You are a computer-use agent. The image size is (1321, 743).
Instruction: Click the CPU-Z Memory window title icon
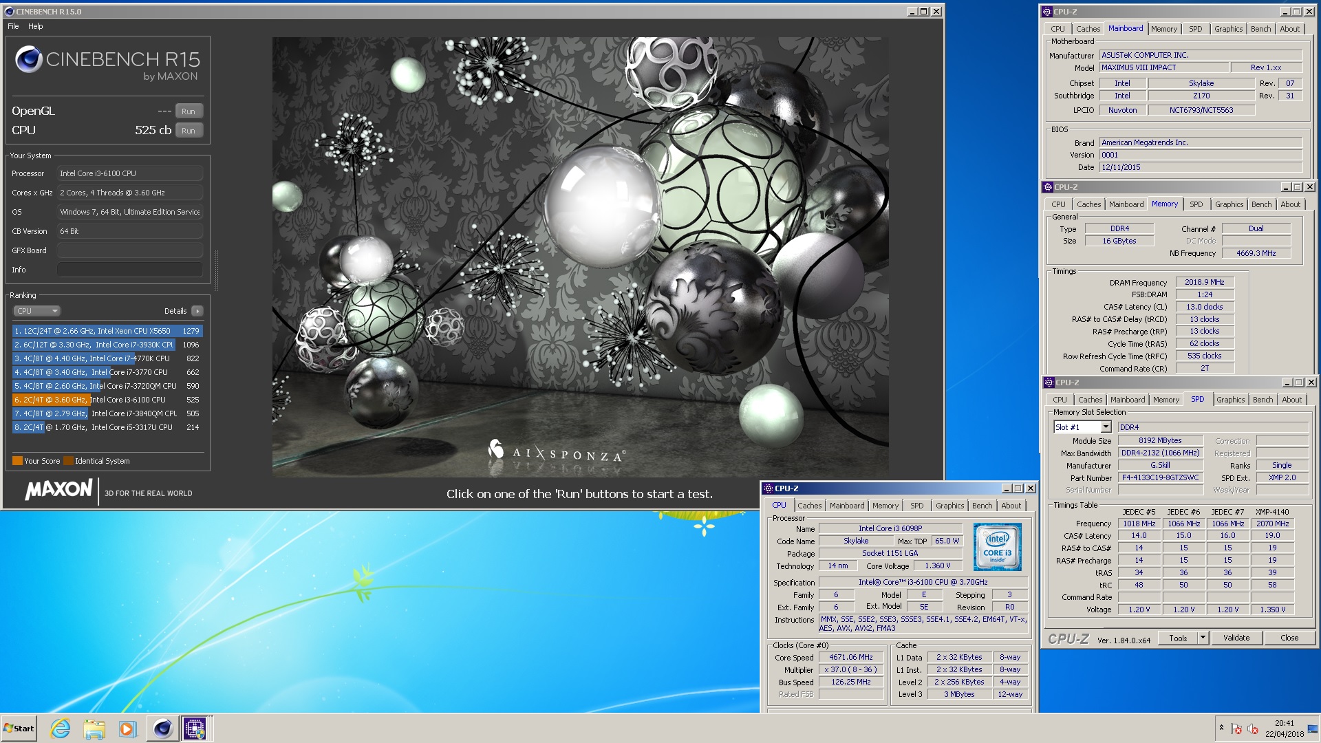(x=1048, y=187)
